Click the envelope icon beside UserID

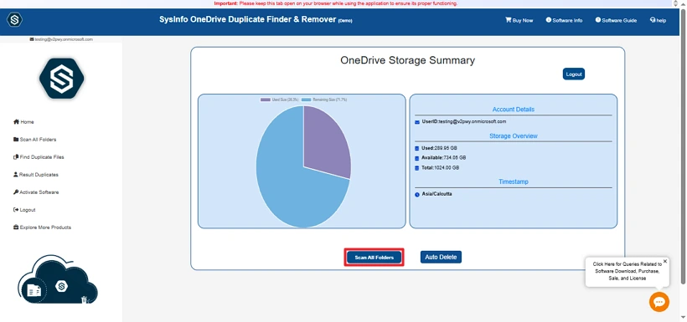click(x=417, y=122)
